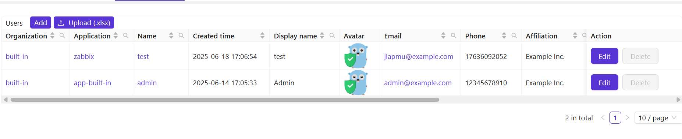Screen dimensions: 682x139
Task: Sort users by Organization column
Action: coord(52,35)
